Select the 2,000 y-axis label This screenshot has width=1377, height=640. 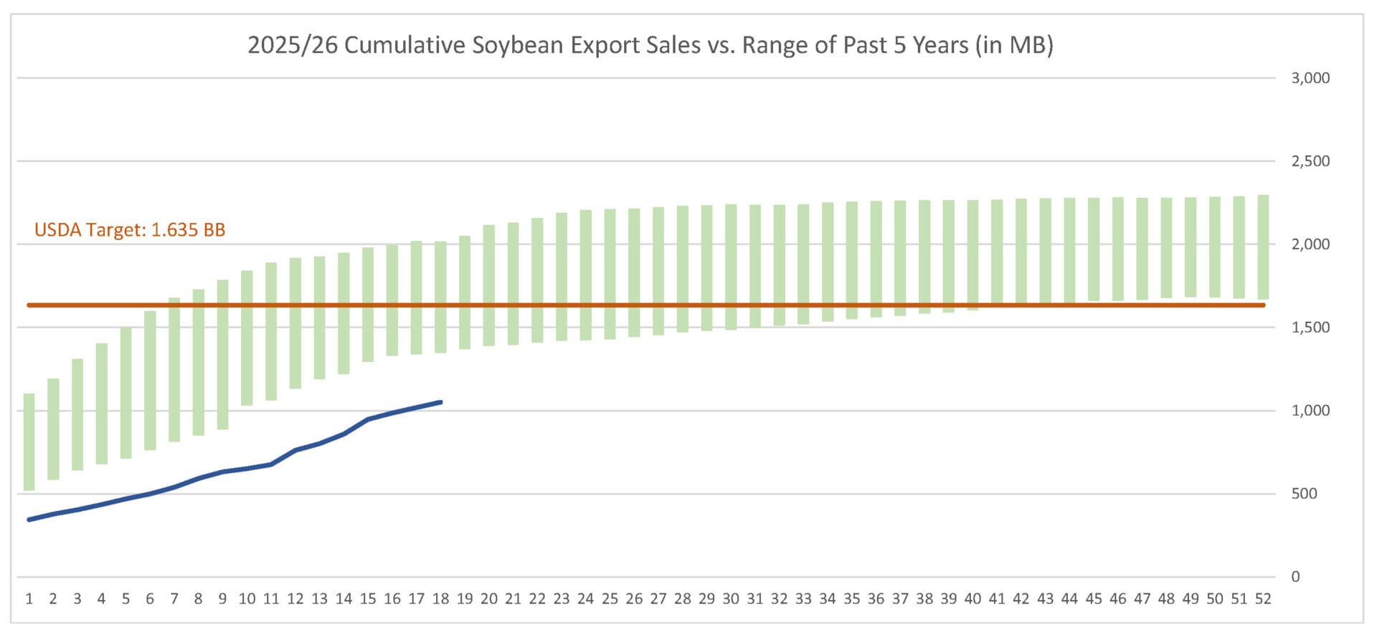[1310, 244]
